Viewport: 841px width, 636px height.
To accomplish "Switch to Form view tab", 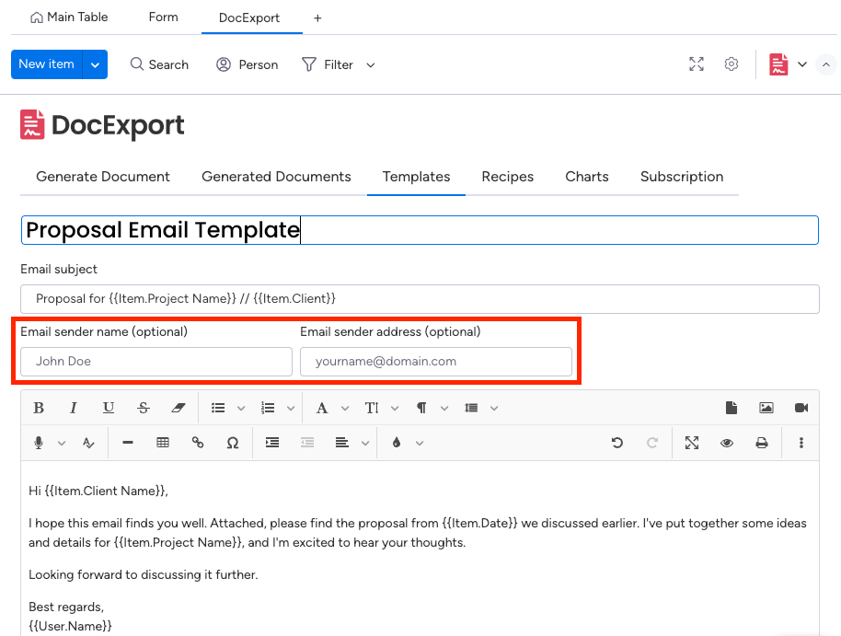I will [163, 17].
